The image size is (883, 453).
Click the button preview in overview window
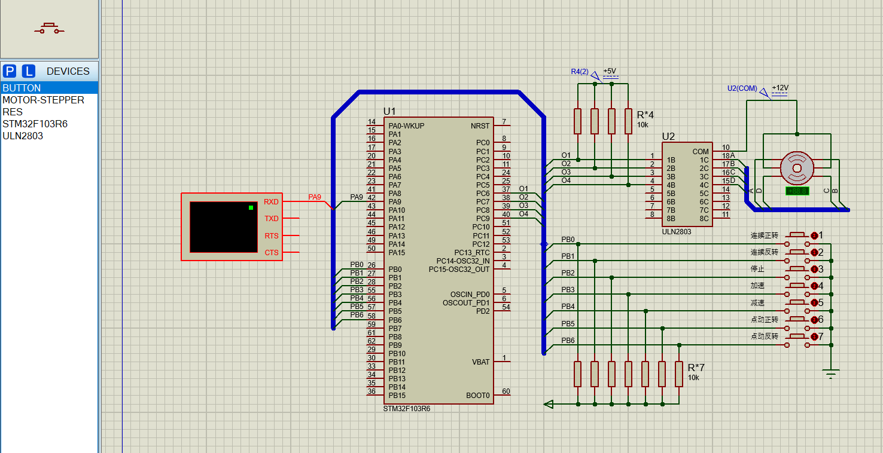(x=49, y=29)
